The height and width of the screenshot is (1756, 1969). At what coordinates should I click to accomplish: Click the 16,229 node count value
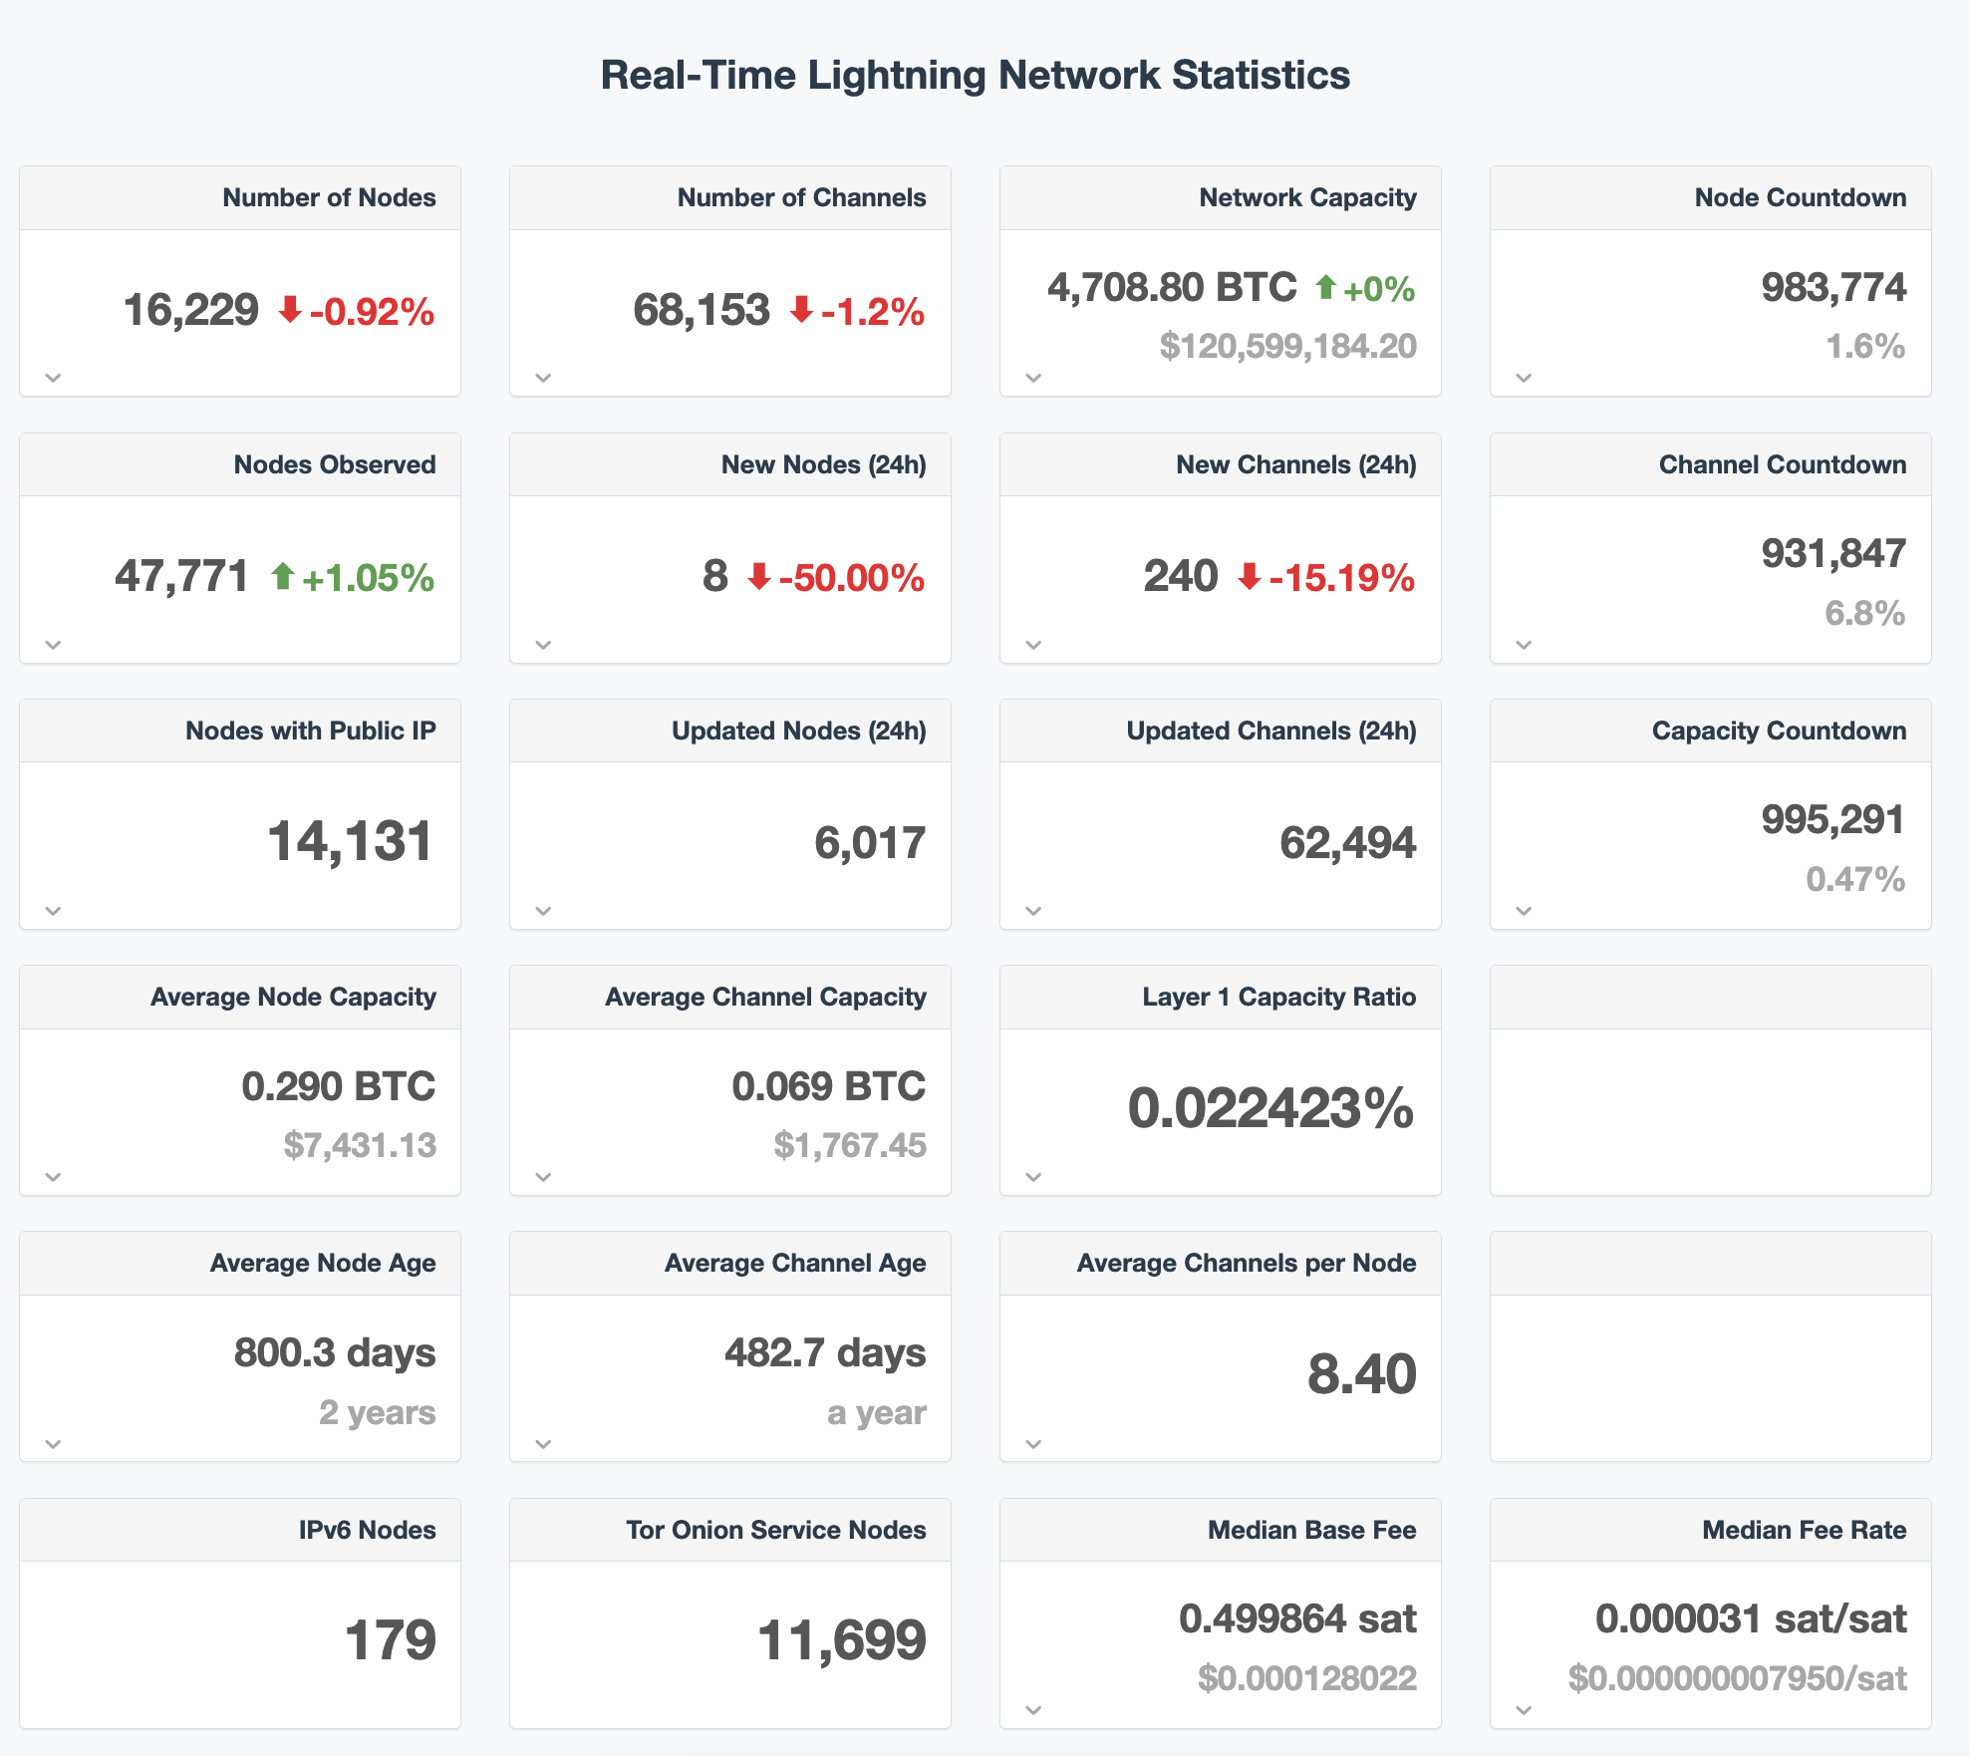coord(190,310)
